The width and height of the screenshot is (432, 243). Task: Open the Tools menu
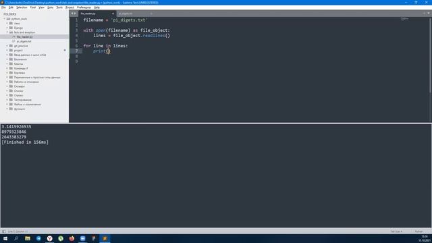(59, 7)
